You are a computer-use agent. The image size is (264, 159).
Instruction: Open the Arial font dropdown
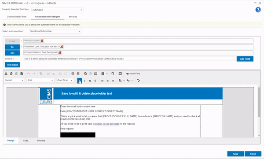(x=40, y=80)
